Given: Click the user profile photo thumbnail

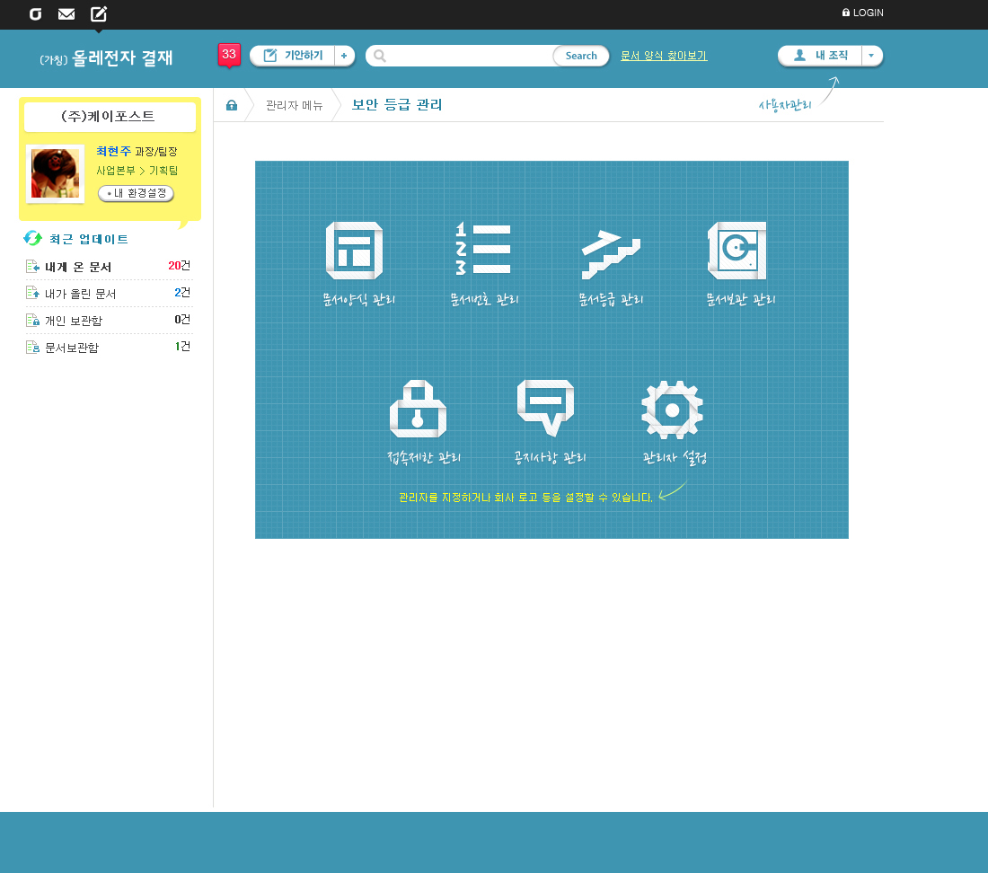Looking at the screenshot, I should (55, 173).
